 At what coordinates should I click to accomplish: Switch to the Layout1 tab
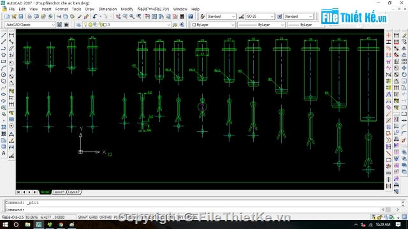[x=59, y=192]
